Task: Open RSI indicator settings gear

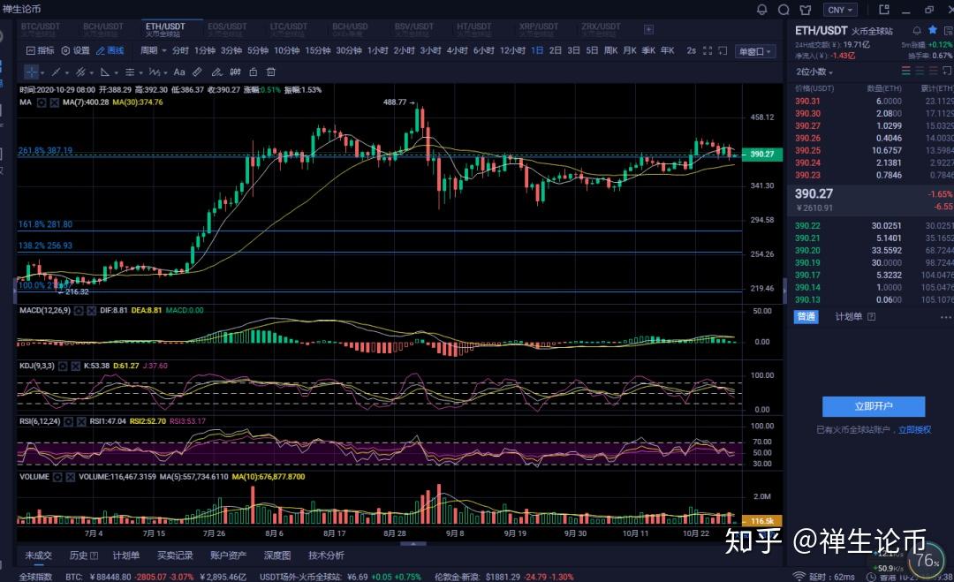Action: tap(69, 421)
